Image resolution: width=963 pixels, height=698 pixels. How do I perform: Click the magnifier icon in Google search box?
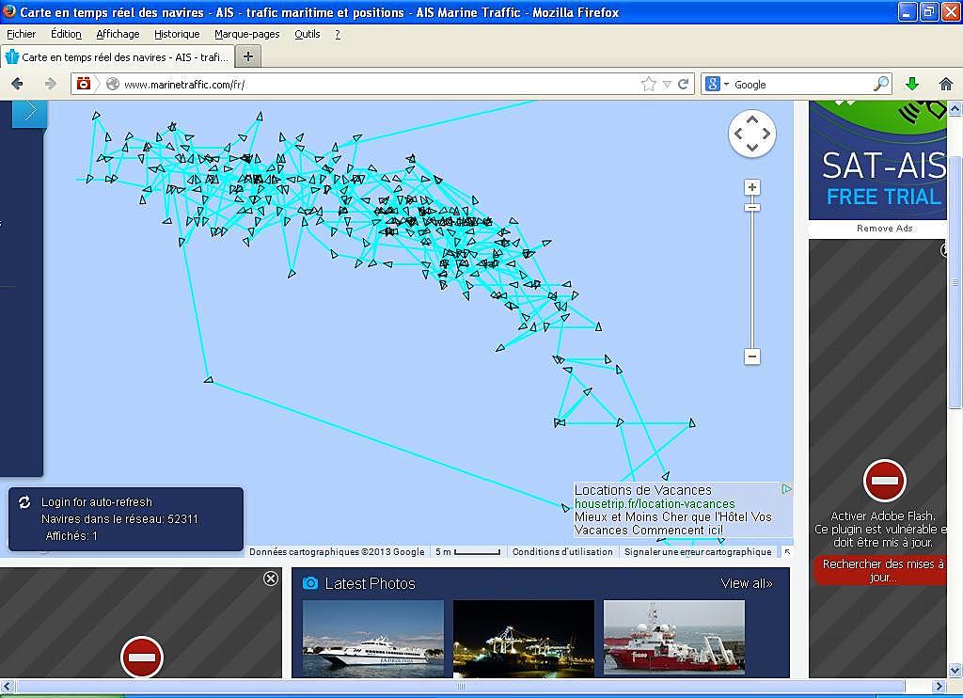pyautogui.click(x=880, y=84)
